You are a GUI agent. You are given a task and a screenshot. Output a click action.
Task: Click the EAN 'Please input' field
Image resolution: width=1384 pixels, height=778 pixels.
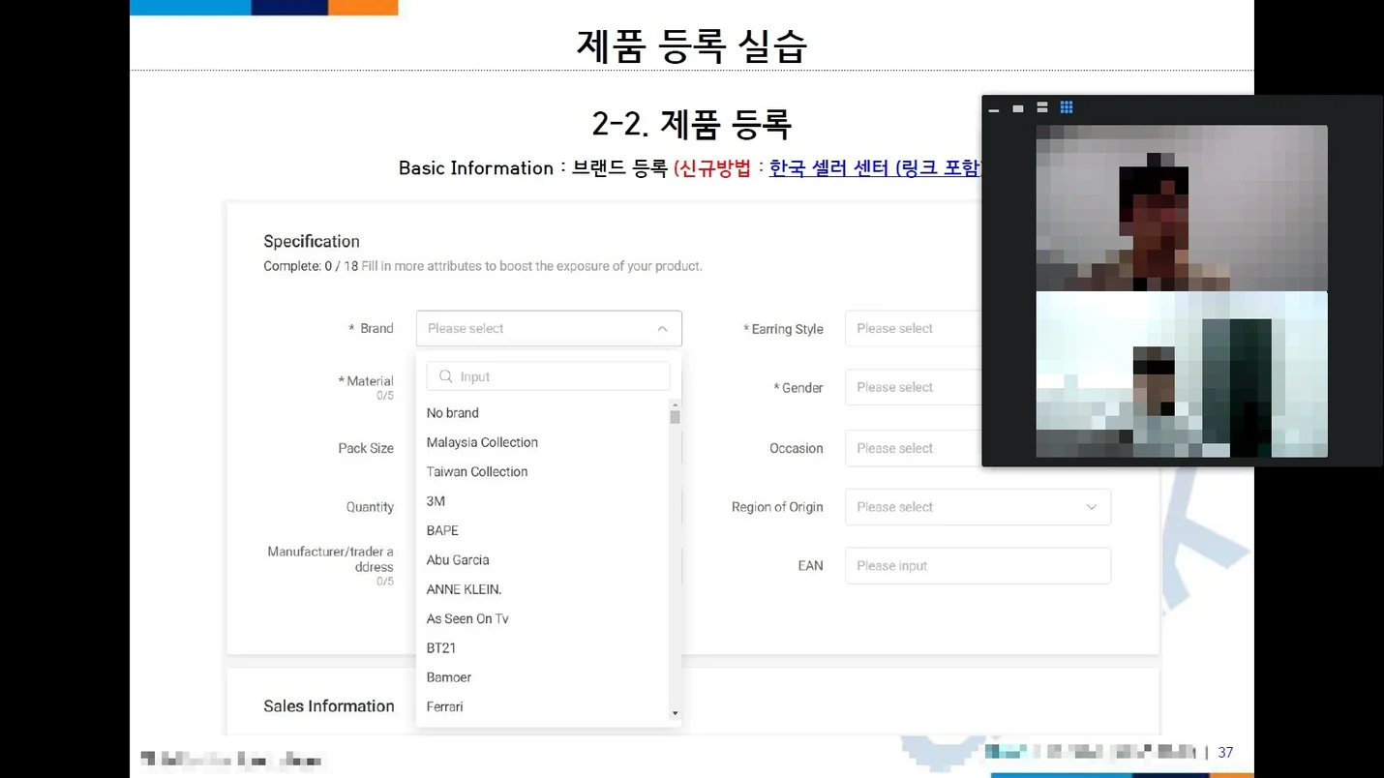click(x=978, y=566)
